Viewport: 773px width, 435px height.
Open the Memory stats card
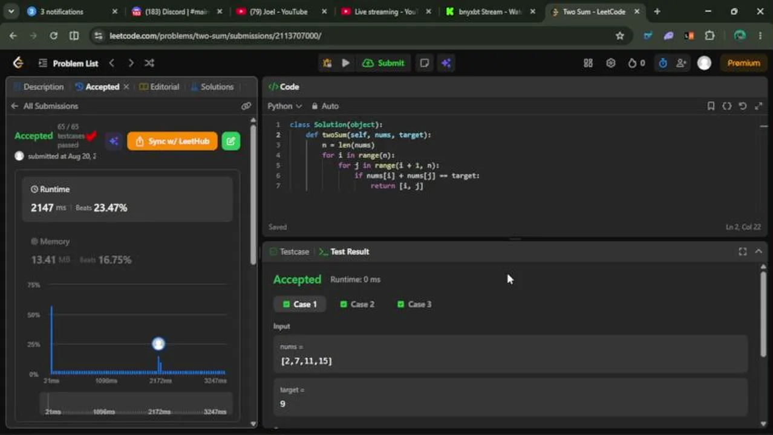click(x=127, y=251)
